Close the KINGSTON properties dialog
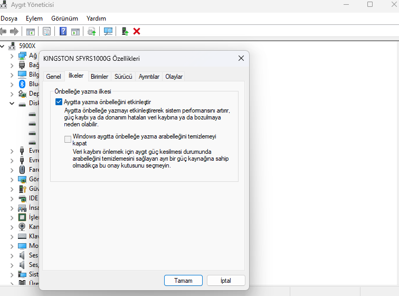Image resolution: width=399 pixels, height=296 pixels. (x=241, y=58)
